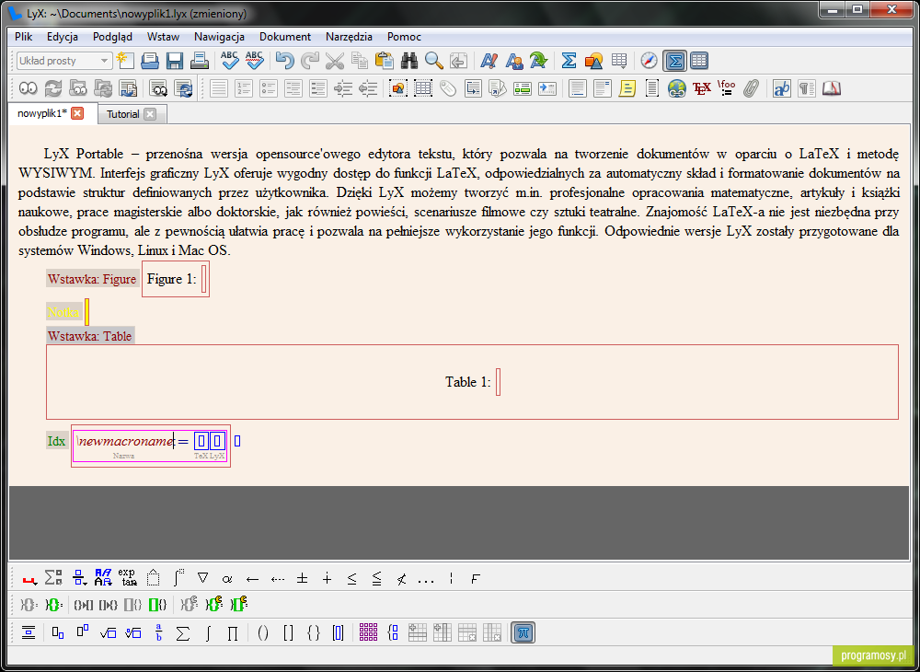Click the magnifying glass search icon

(x=434, y=61)
